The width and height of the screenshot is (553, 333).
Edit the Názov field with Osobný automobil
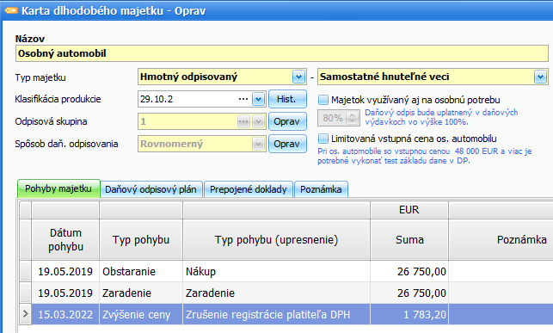tap(282, 53)
